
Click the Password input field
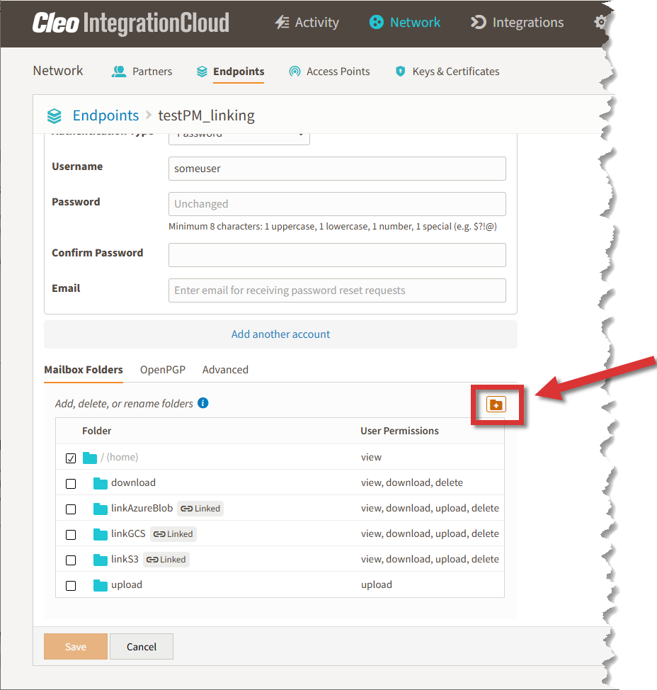(337, 204)
